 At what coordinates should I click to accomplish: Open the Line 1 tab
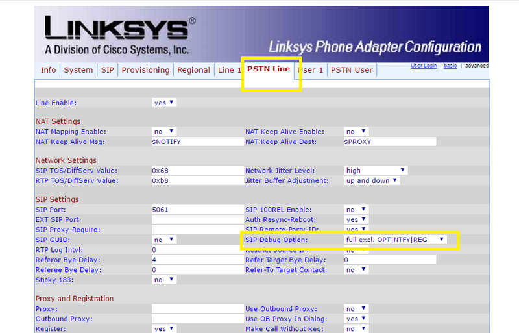(x=230, y=70)
